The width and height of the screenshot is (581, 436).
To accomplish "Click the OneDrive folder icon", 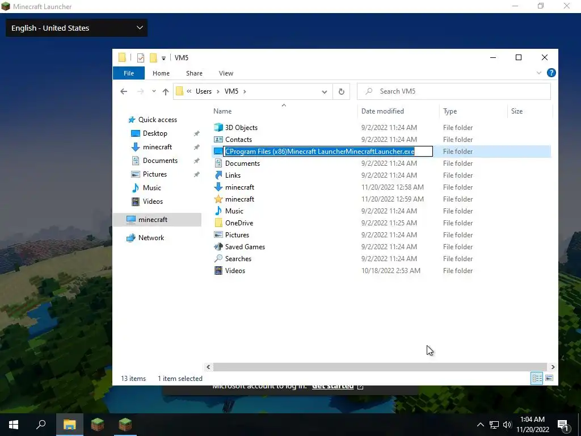I will (218, 223).
